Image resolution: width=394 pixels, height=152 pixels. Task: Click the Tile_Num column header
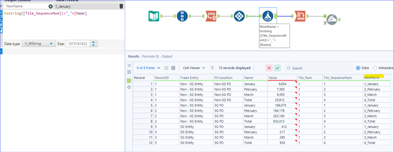point(310,78)
